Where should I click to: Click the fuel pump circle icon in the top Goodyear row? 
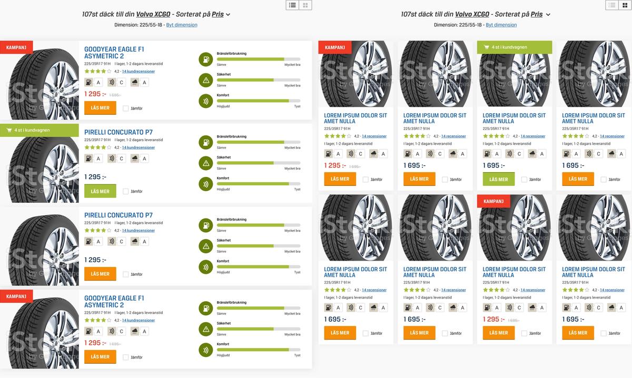pos(205,59)
